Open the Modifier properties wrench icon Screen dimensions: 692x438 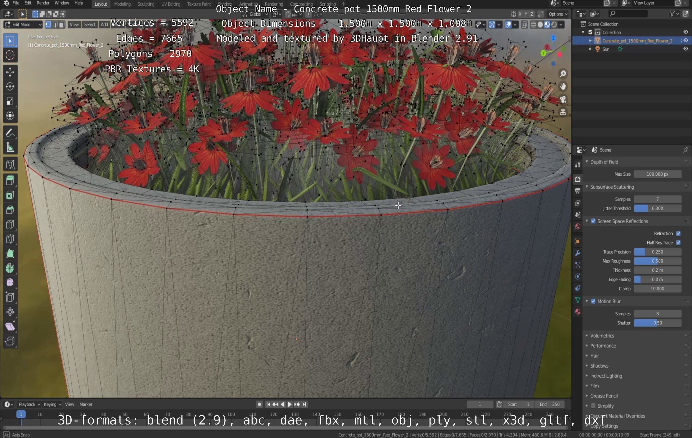click(x=578, y=253)
